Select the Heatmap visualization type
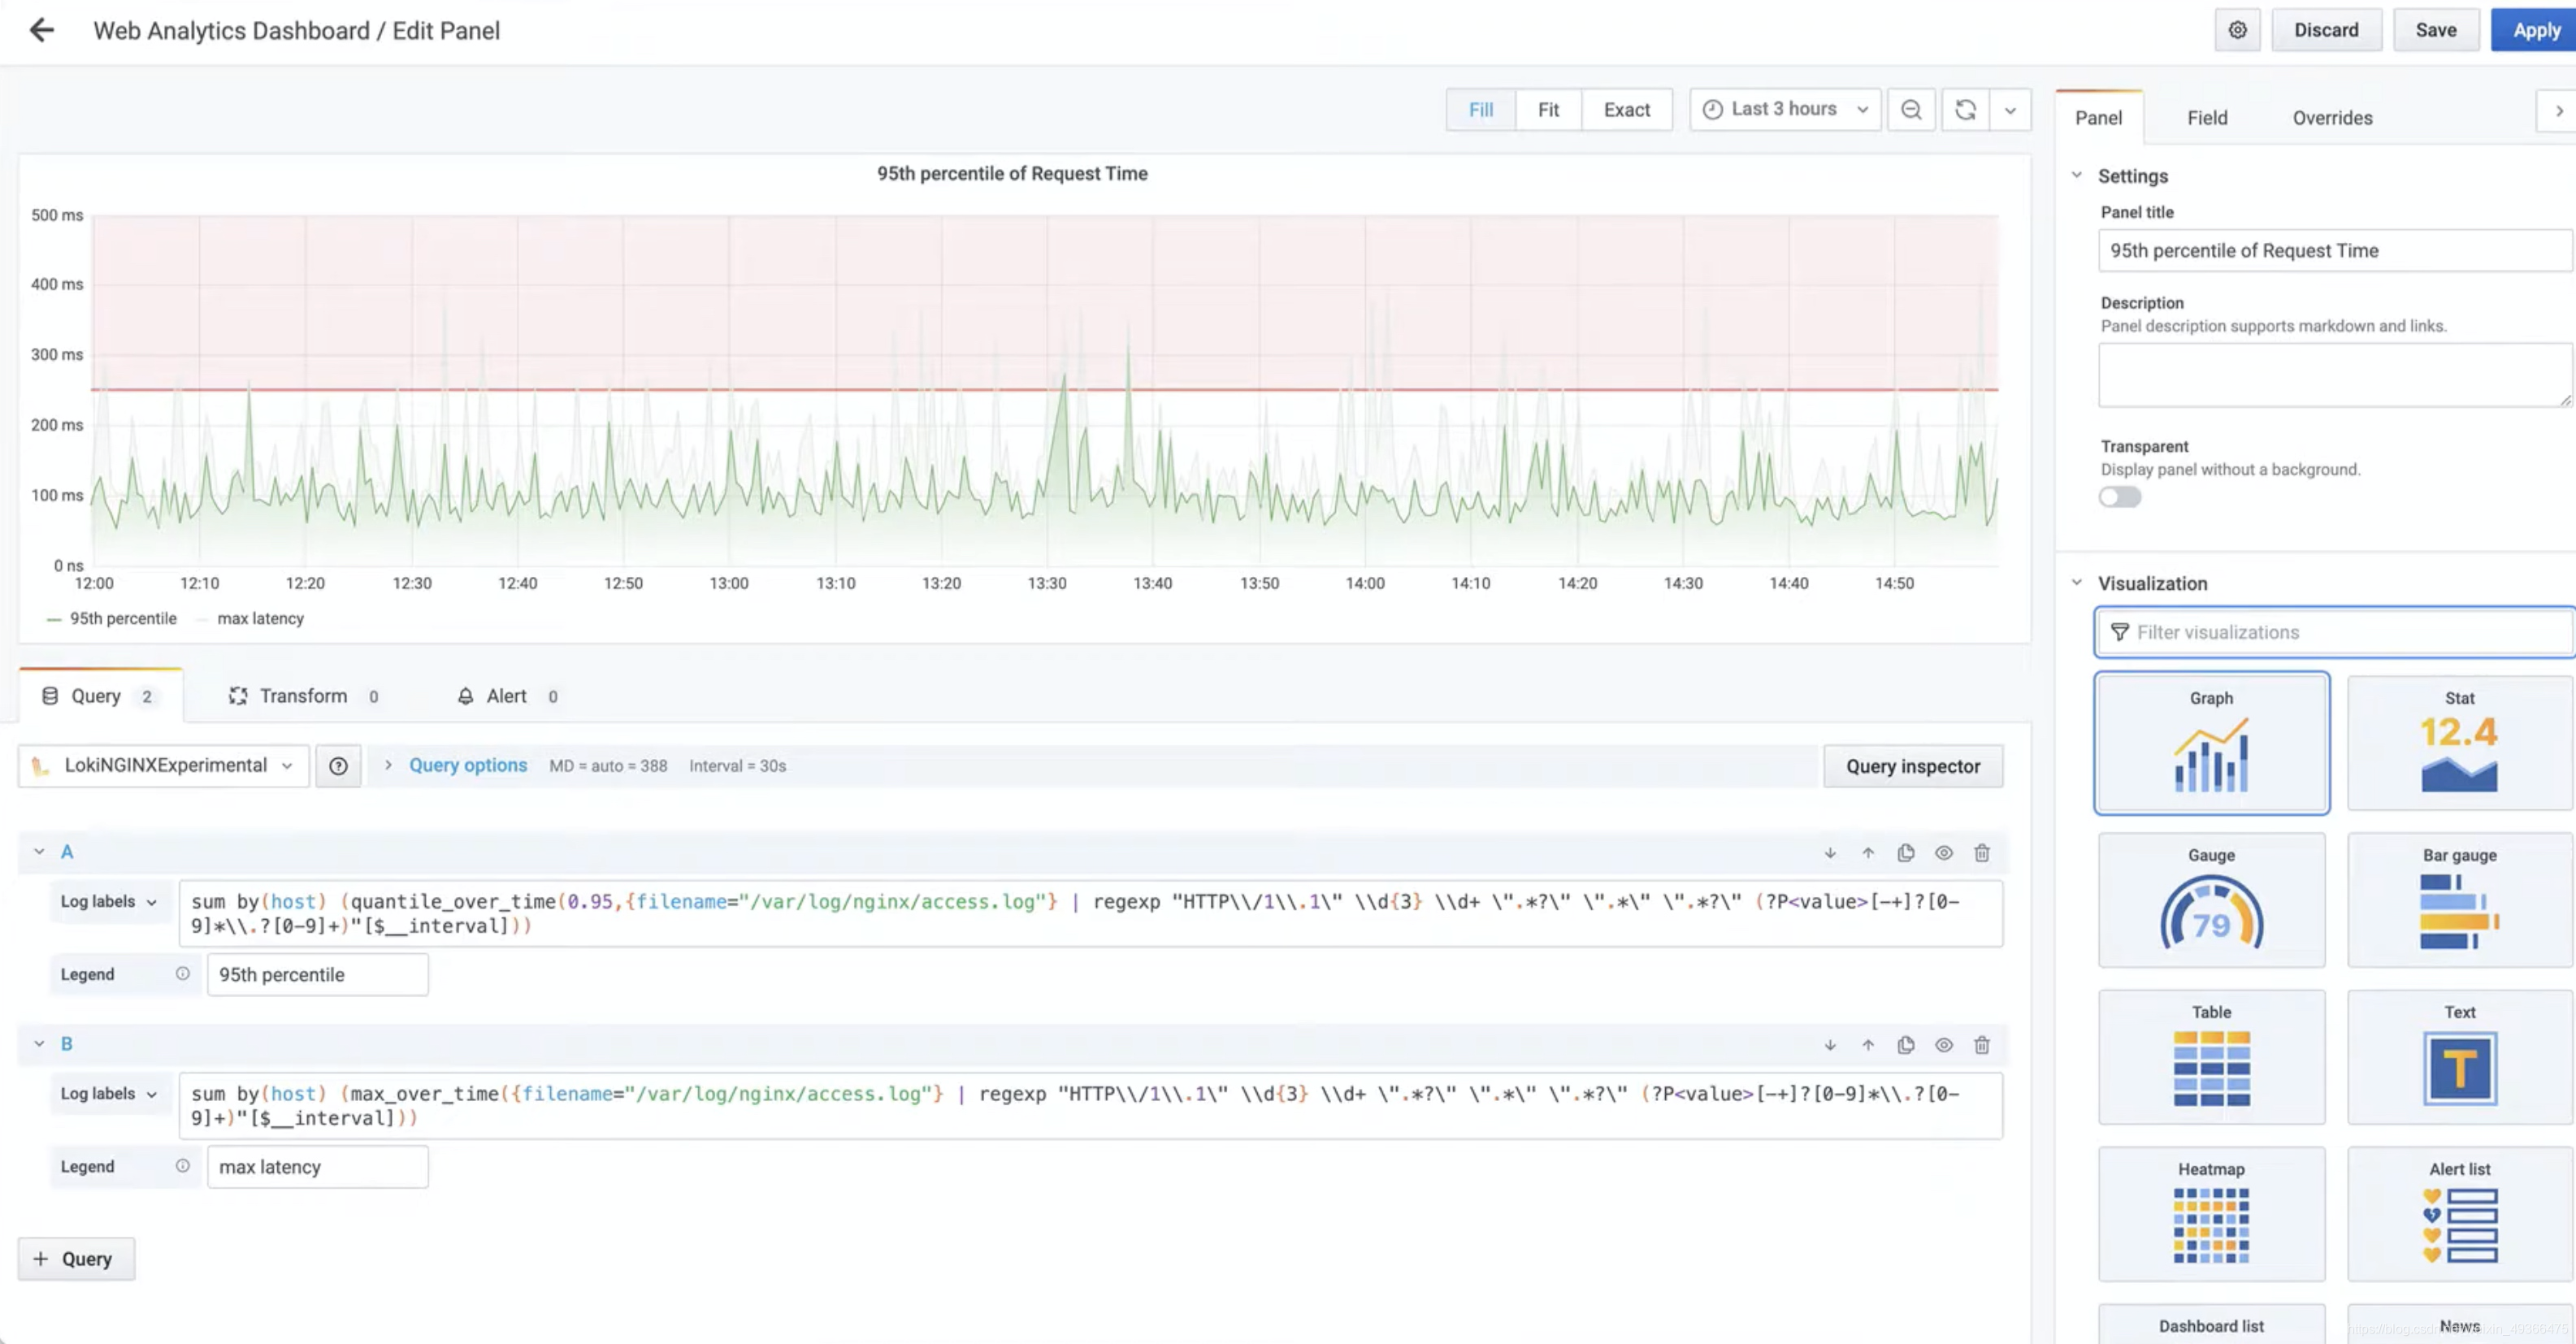Image resolution: width=2576 pixels, height=1344 pixels. click(x=2211, y=1218)
